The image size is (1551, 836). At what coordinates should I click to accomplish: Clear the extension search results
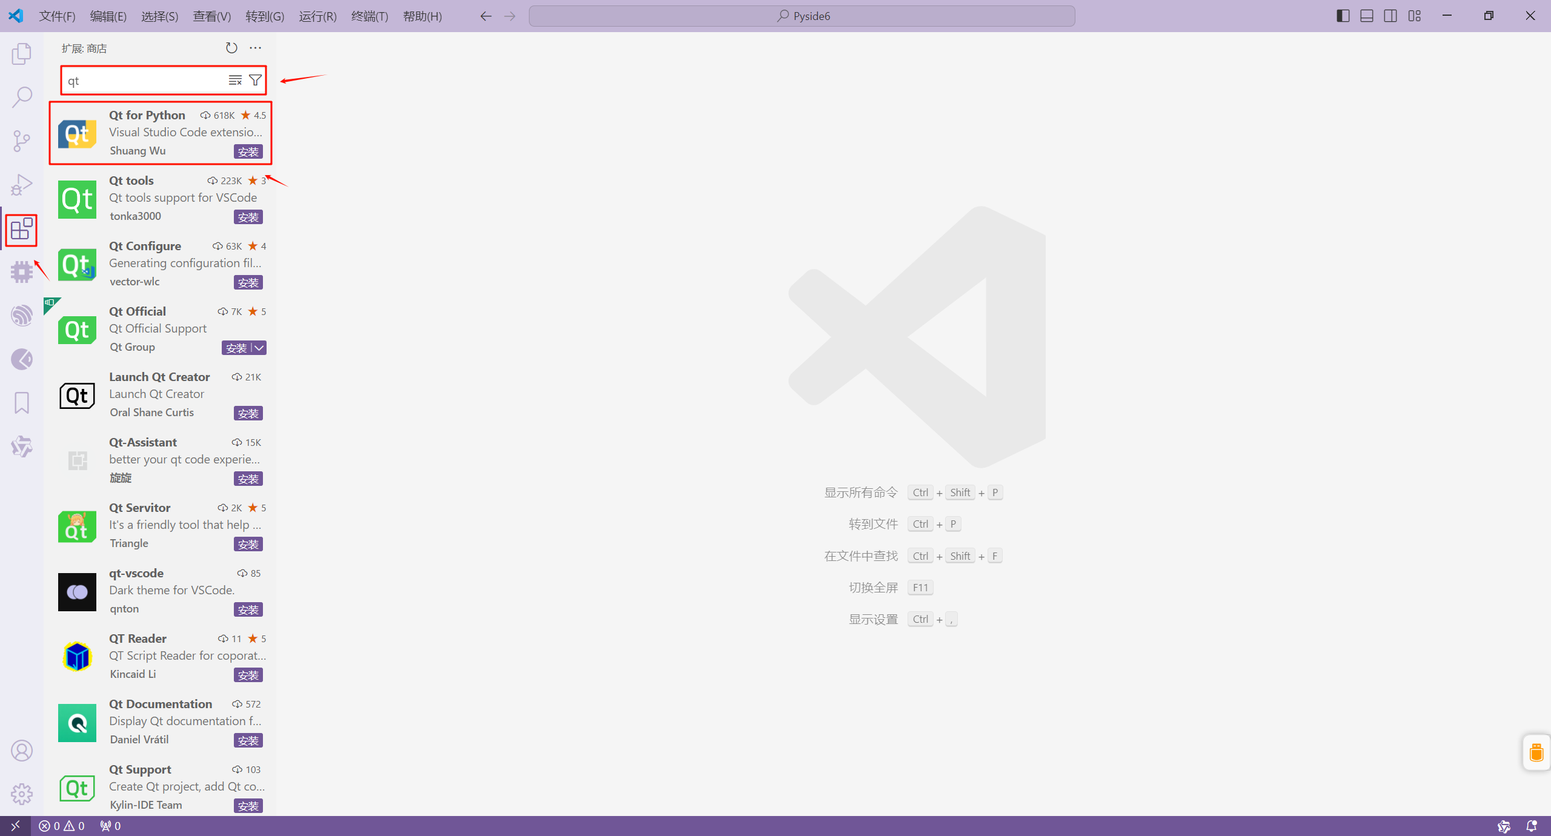(x=235, y=79)
